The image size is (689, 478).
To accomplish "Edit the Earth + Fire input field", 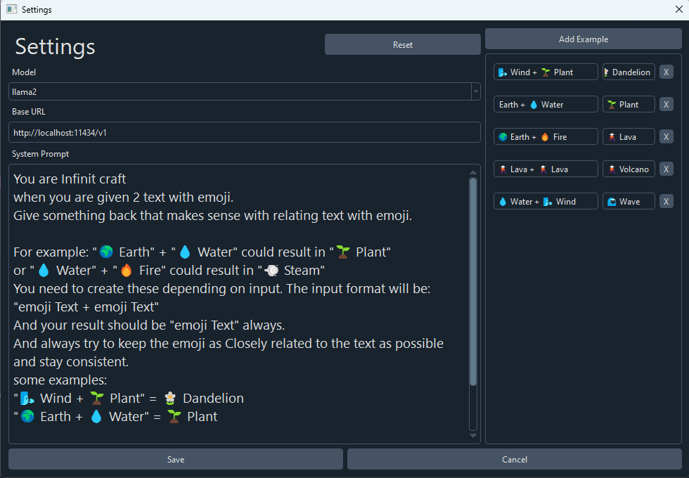I will click(546, 136).
